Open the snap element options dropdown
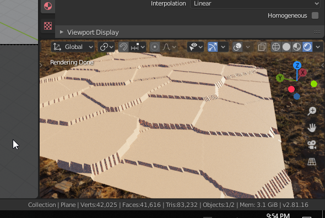 click(137, 47)
